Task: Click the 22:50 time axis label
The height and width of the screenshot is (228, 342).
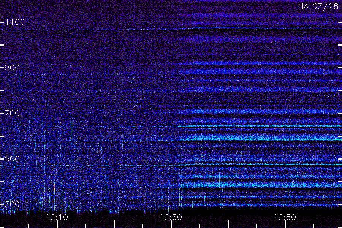Action: 285,217
